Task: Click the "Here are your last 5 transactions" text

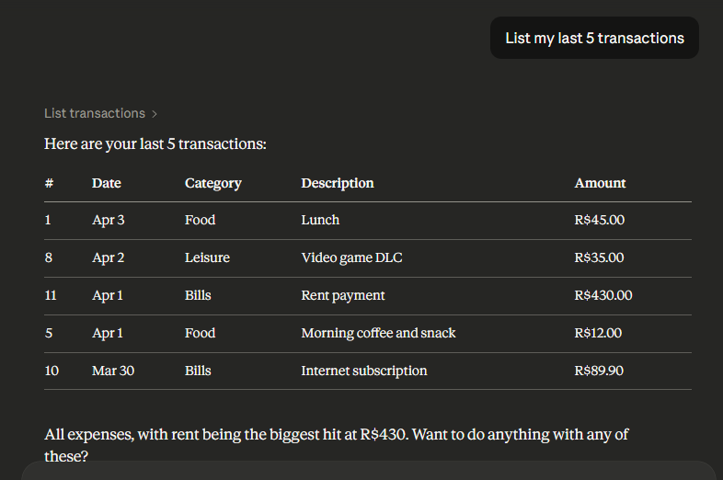Action: point(155,144)
